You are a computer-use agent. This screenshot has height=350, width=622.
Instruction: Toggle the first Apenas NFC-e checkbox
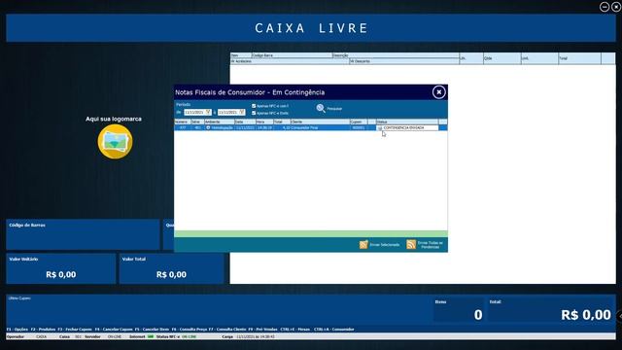pos(254,106)
